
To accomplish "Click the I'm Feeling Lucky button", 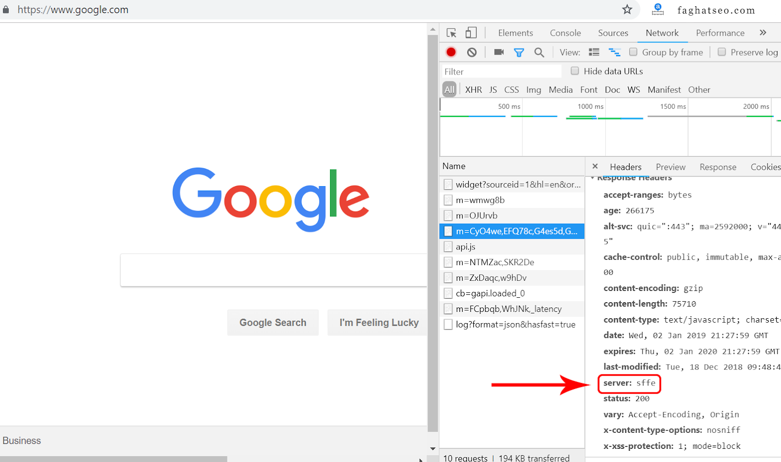I will tap(377, 323).
